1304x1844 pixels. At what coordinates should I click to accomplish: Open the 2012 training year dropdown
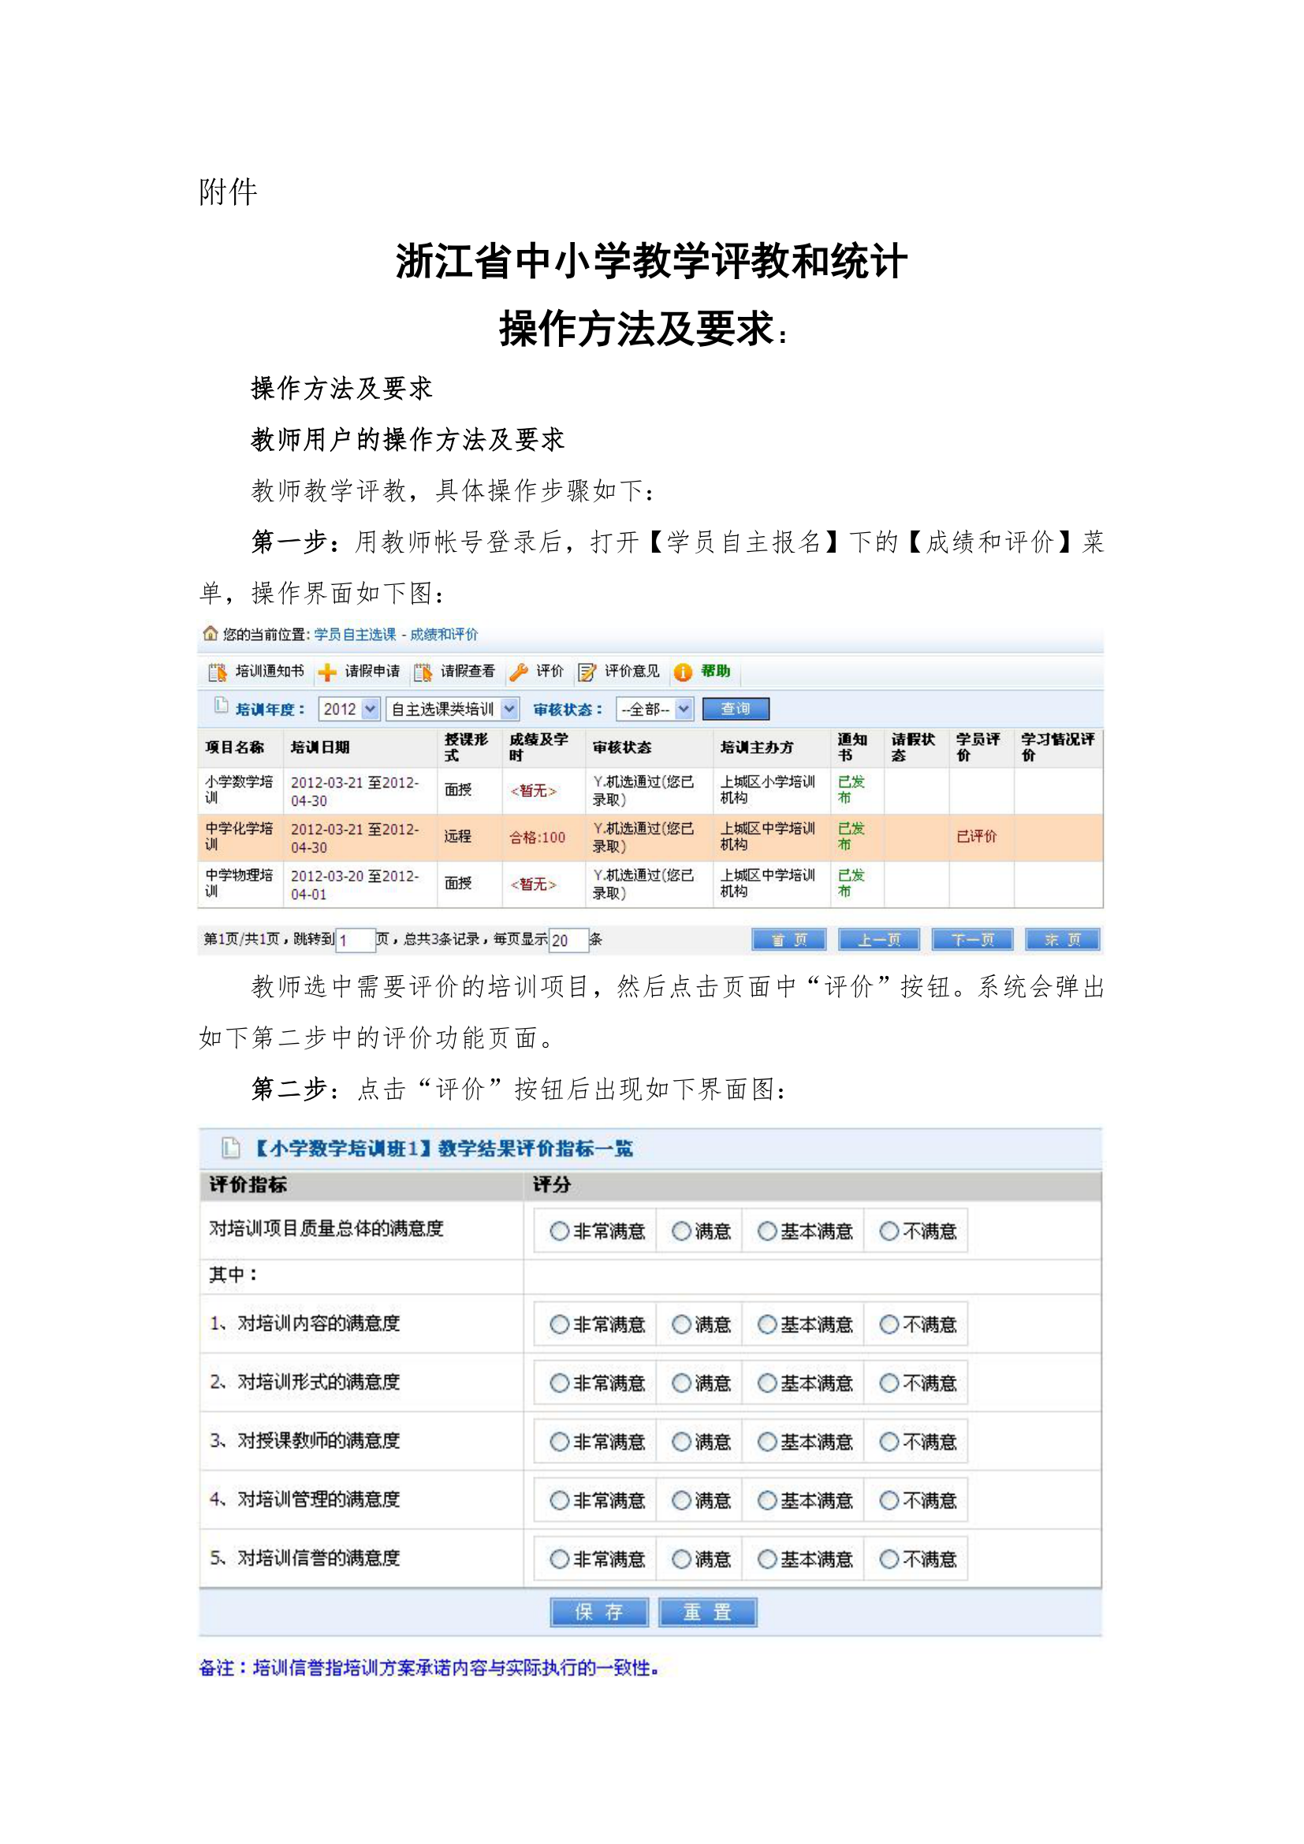coord(349,710)
